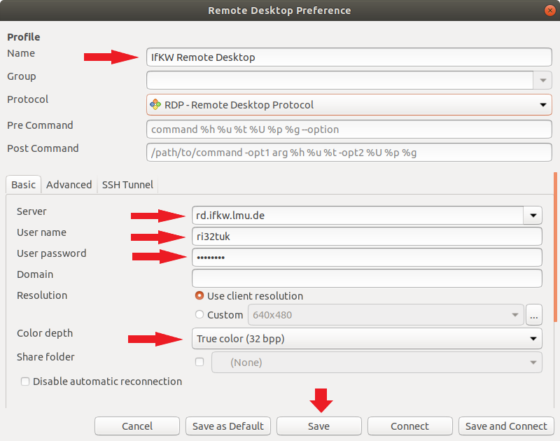Enable the Share folder checkbox
This screenshot has width=560, height=441.
(x=199, y=362)
